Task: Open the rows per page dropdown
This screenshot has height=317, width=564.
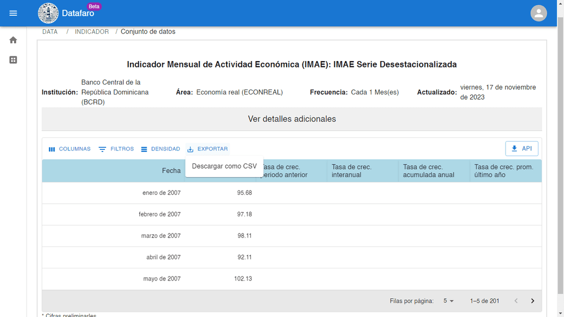Action: point(449,301)
